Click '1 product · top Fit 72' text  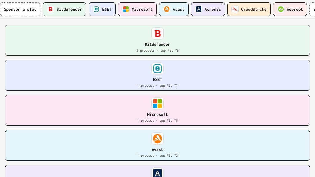[x=157, y=155]
